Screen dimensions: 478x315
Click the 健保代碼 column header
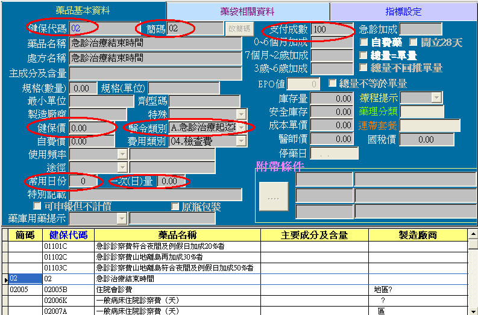pyautogui.click(x=68, y=235)
